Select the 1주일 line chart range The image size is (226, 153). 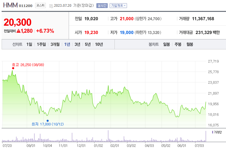(x=41, y=45)
